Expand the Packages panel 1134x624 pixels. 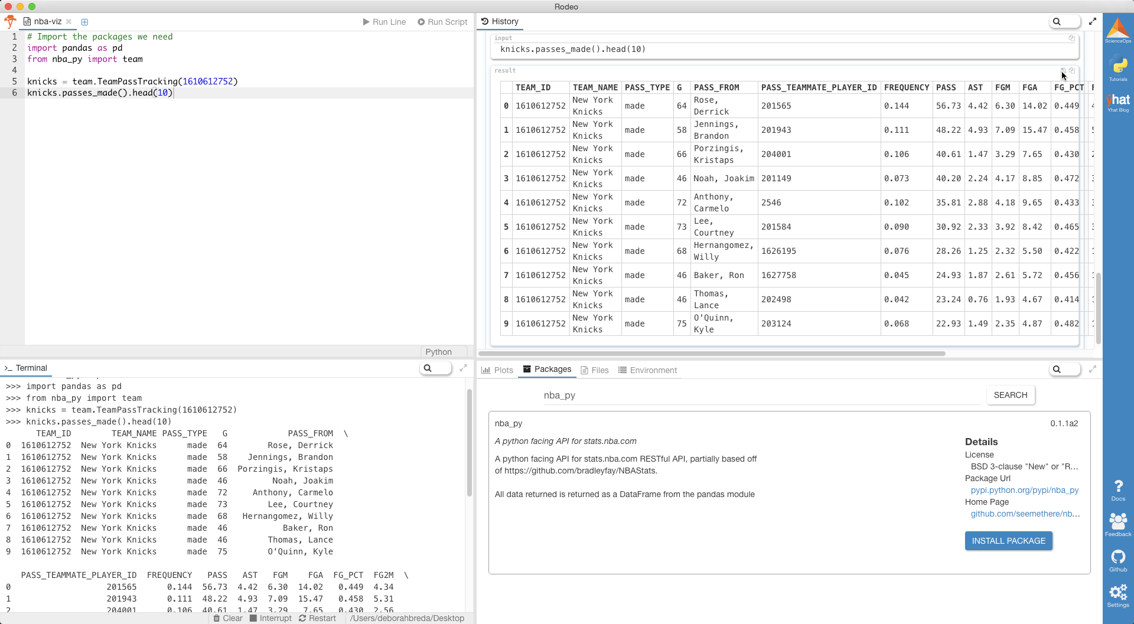[x=1093, y=369]
